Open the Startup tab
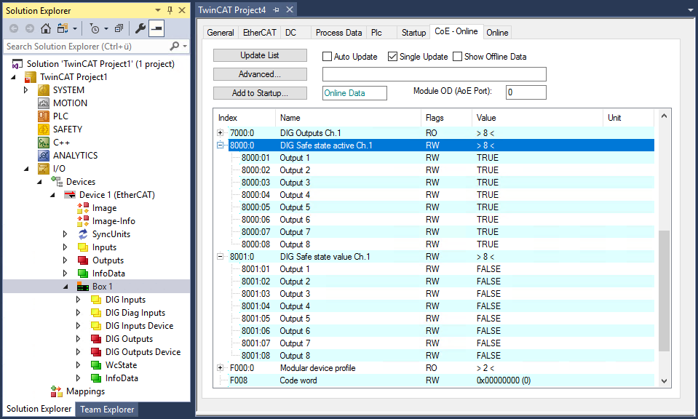 point(413,33)
